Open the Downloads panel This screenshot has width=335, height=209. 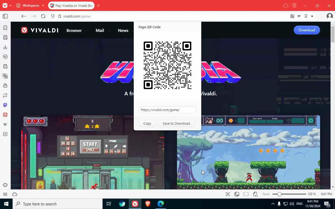(5, 47)
